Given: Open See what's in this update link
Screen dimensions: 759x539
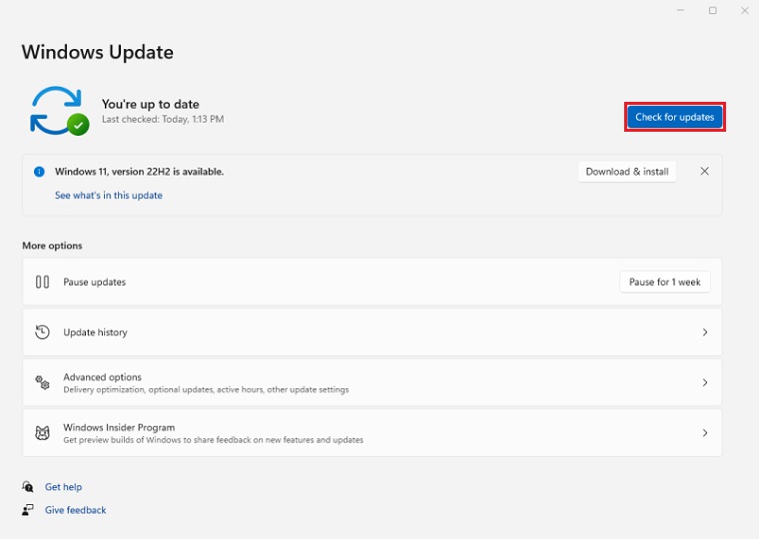Looking at the screenshot, I should 109,196.
